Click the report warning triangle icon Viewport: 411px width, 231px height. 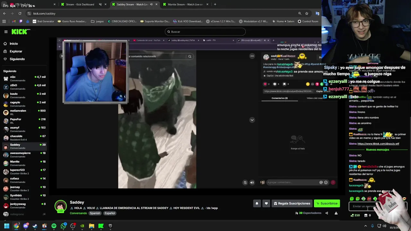tap(336, 213)
